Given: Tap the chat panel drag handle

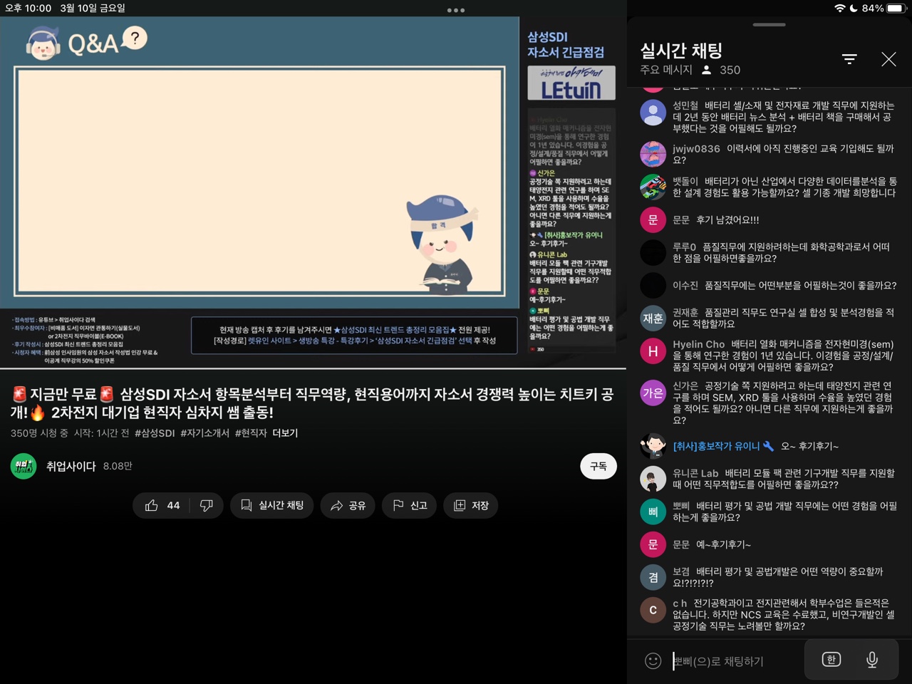Looking at the screenshot, I should [x=769, y=24].
